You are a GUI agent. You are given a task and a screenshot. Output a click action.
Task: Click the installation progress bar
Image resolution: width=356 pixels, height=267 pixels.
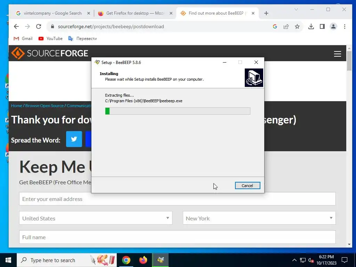pyautogui.click(x=178, y=111)
